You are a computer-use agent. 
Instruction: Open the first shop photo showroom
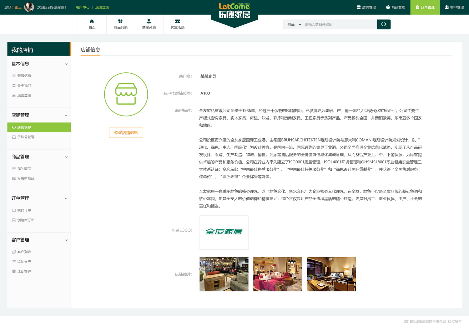coord(224,274)
